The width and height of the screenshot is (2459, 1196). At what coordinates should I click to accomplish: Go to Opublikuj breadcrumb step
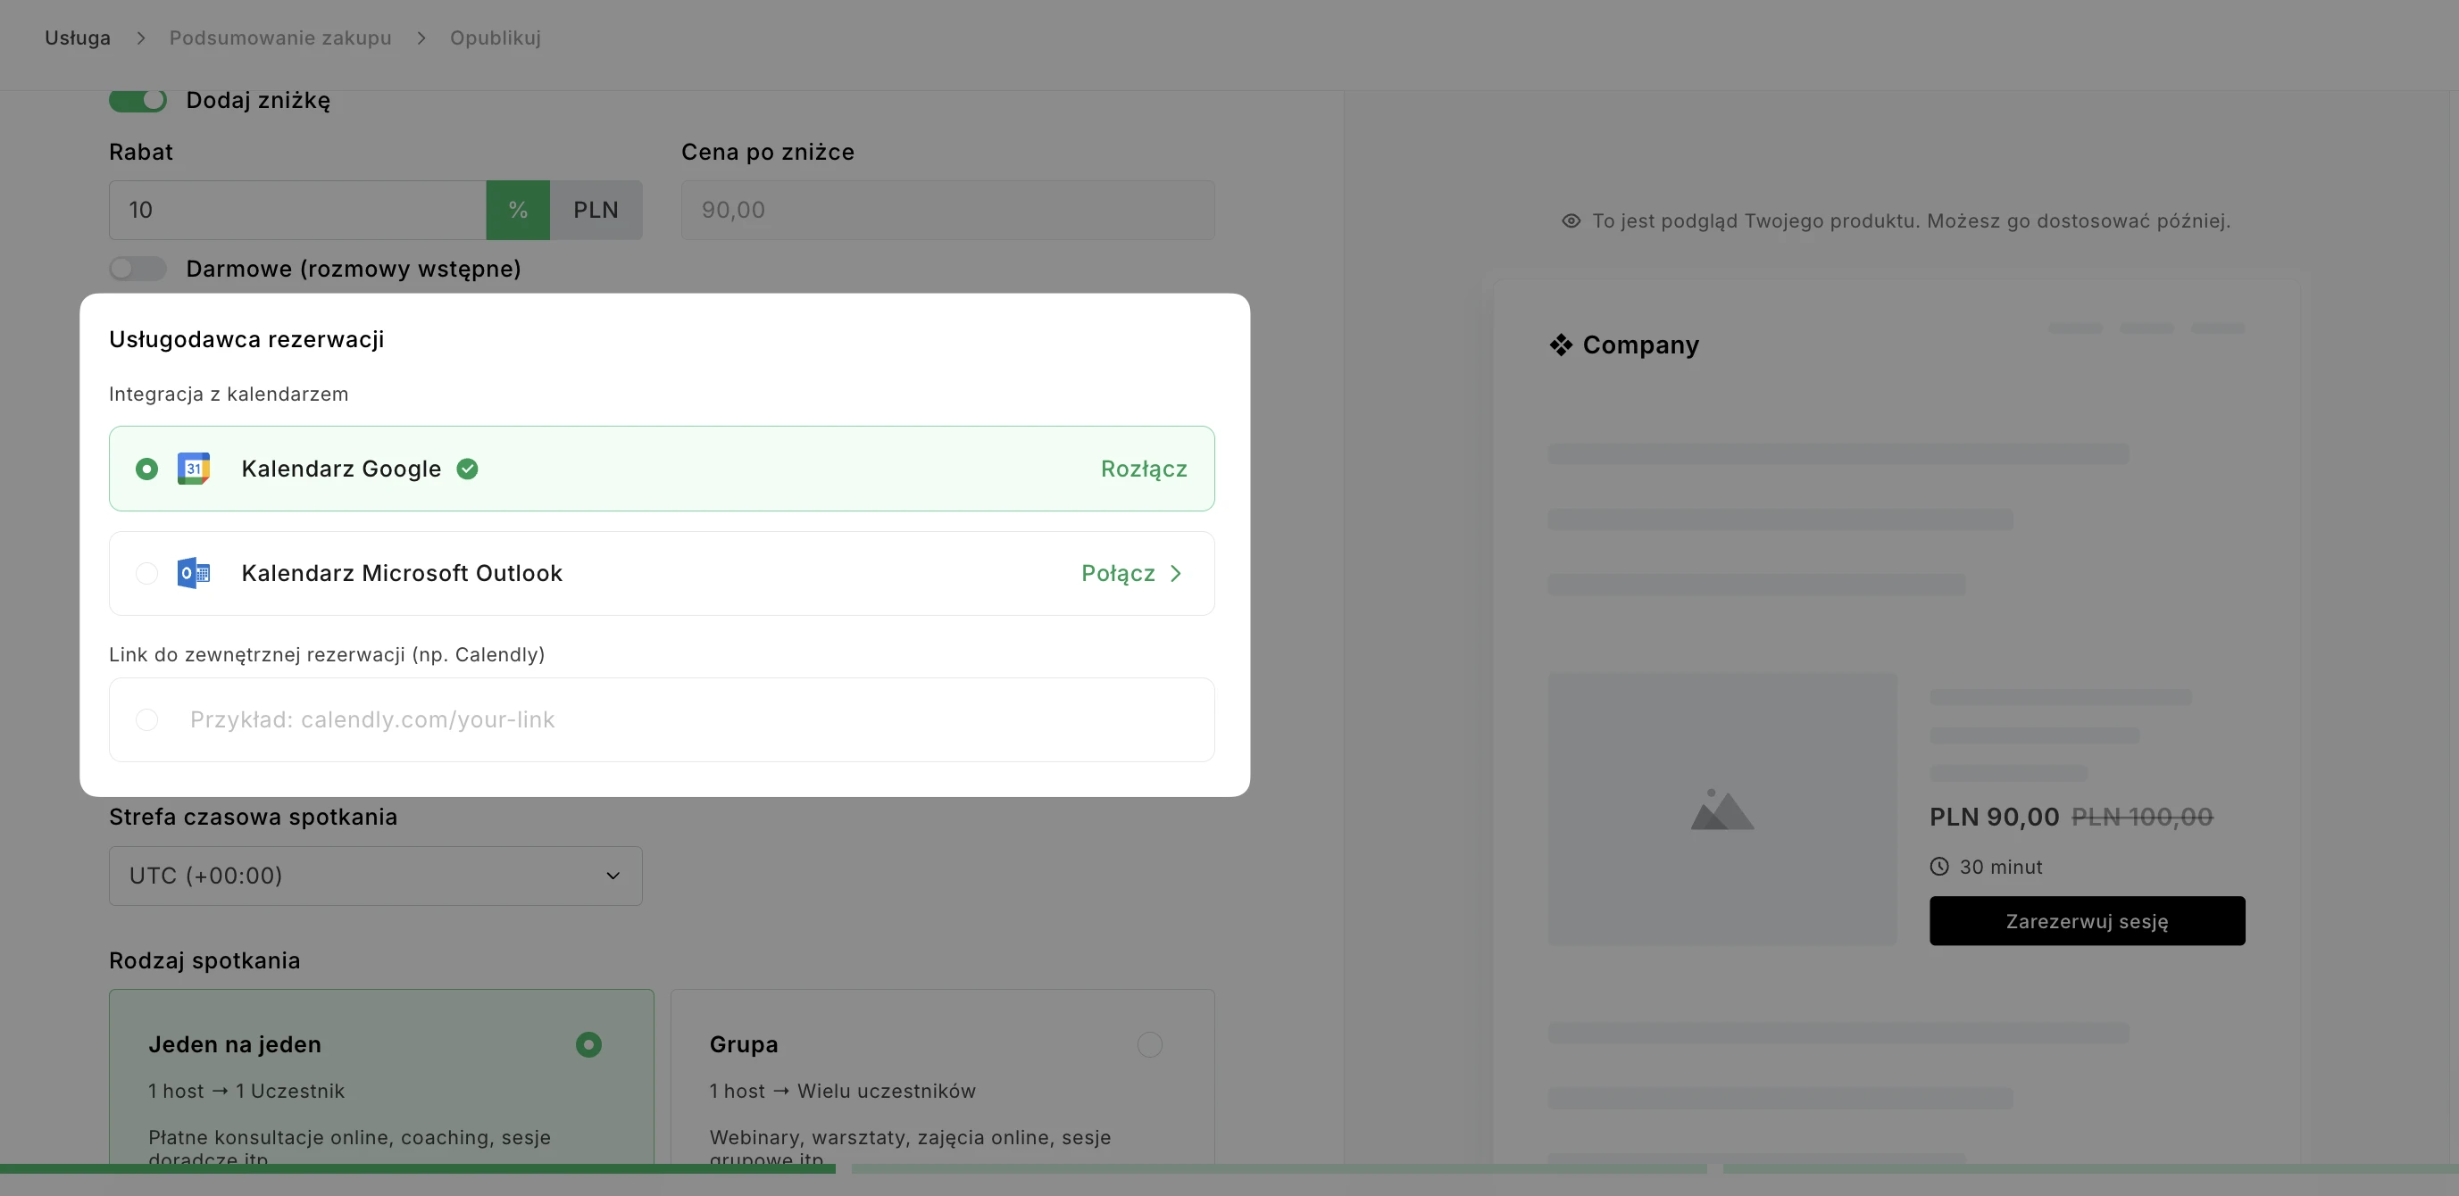pos(495,38)
